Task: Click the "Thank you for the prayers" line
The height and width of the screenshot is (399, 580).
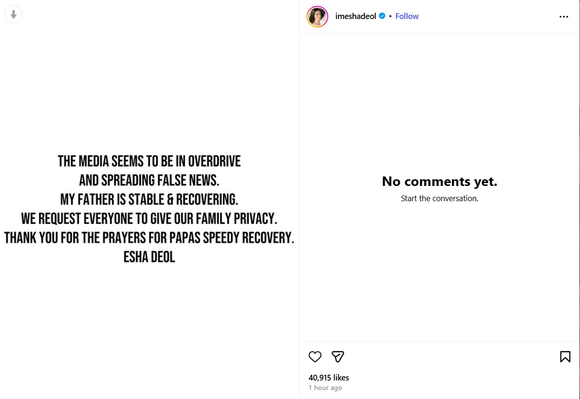Action: [149, 237]
